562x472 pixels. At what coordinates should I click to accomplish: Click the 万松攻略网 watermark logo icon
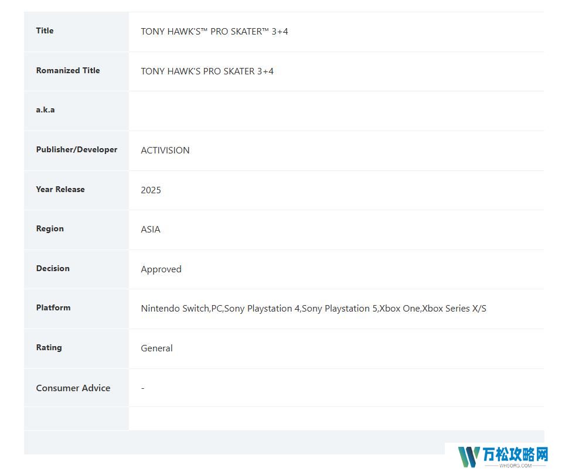coord(469,457)
